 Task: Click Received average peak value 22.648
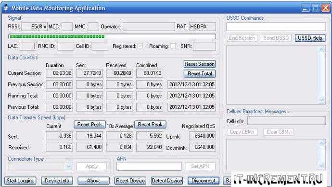[150, 147]
